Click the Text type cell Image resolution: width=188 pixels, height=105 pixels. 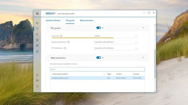[x=108, y=78]
